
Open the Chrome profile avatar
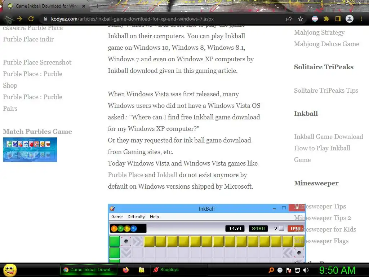(x=350, y=19)
